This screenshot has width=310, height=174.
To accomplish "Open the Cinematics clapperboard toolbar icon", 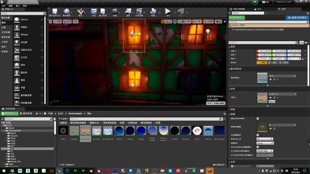I will pyautogui.click(x=139, y=12).
